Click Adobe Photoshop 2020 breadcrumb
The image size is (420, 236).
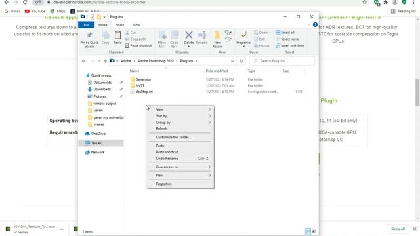156,61
